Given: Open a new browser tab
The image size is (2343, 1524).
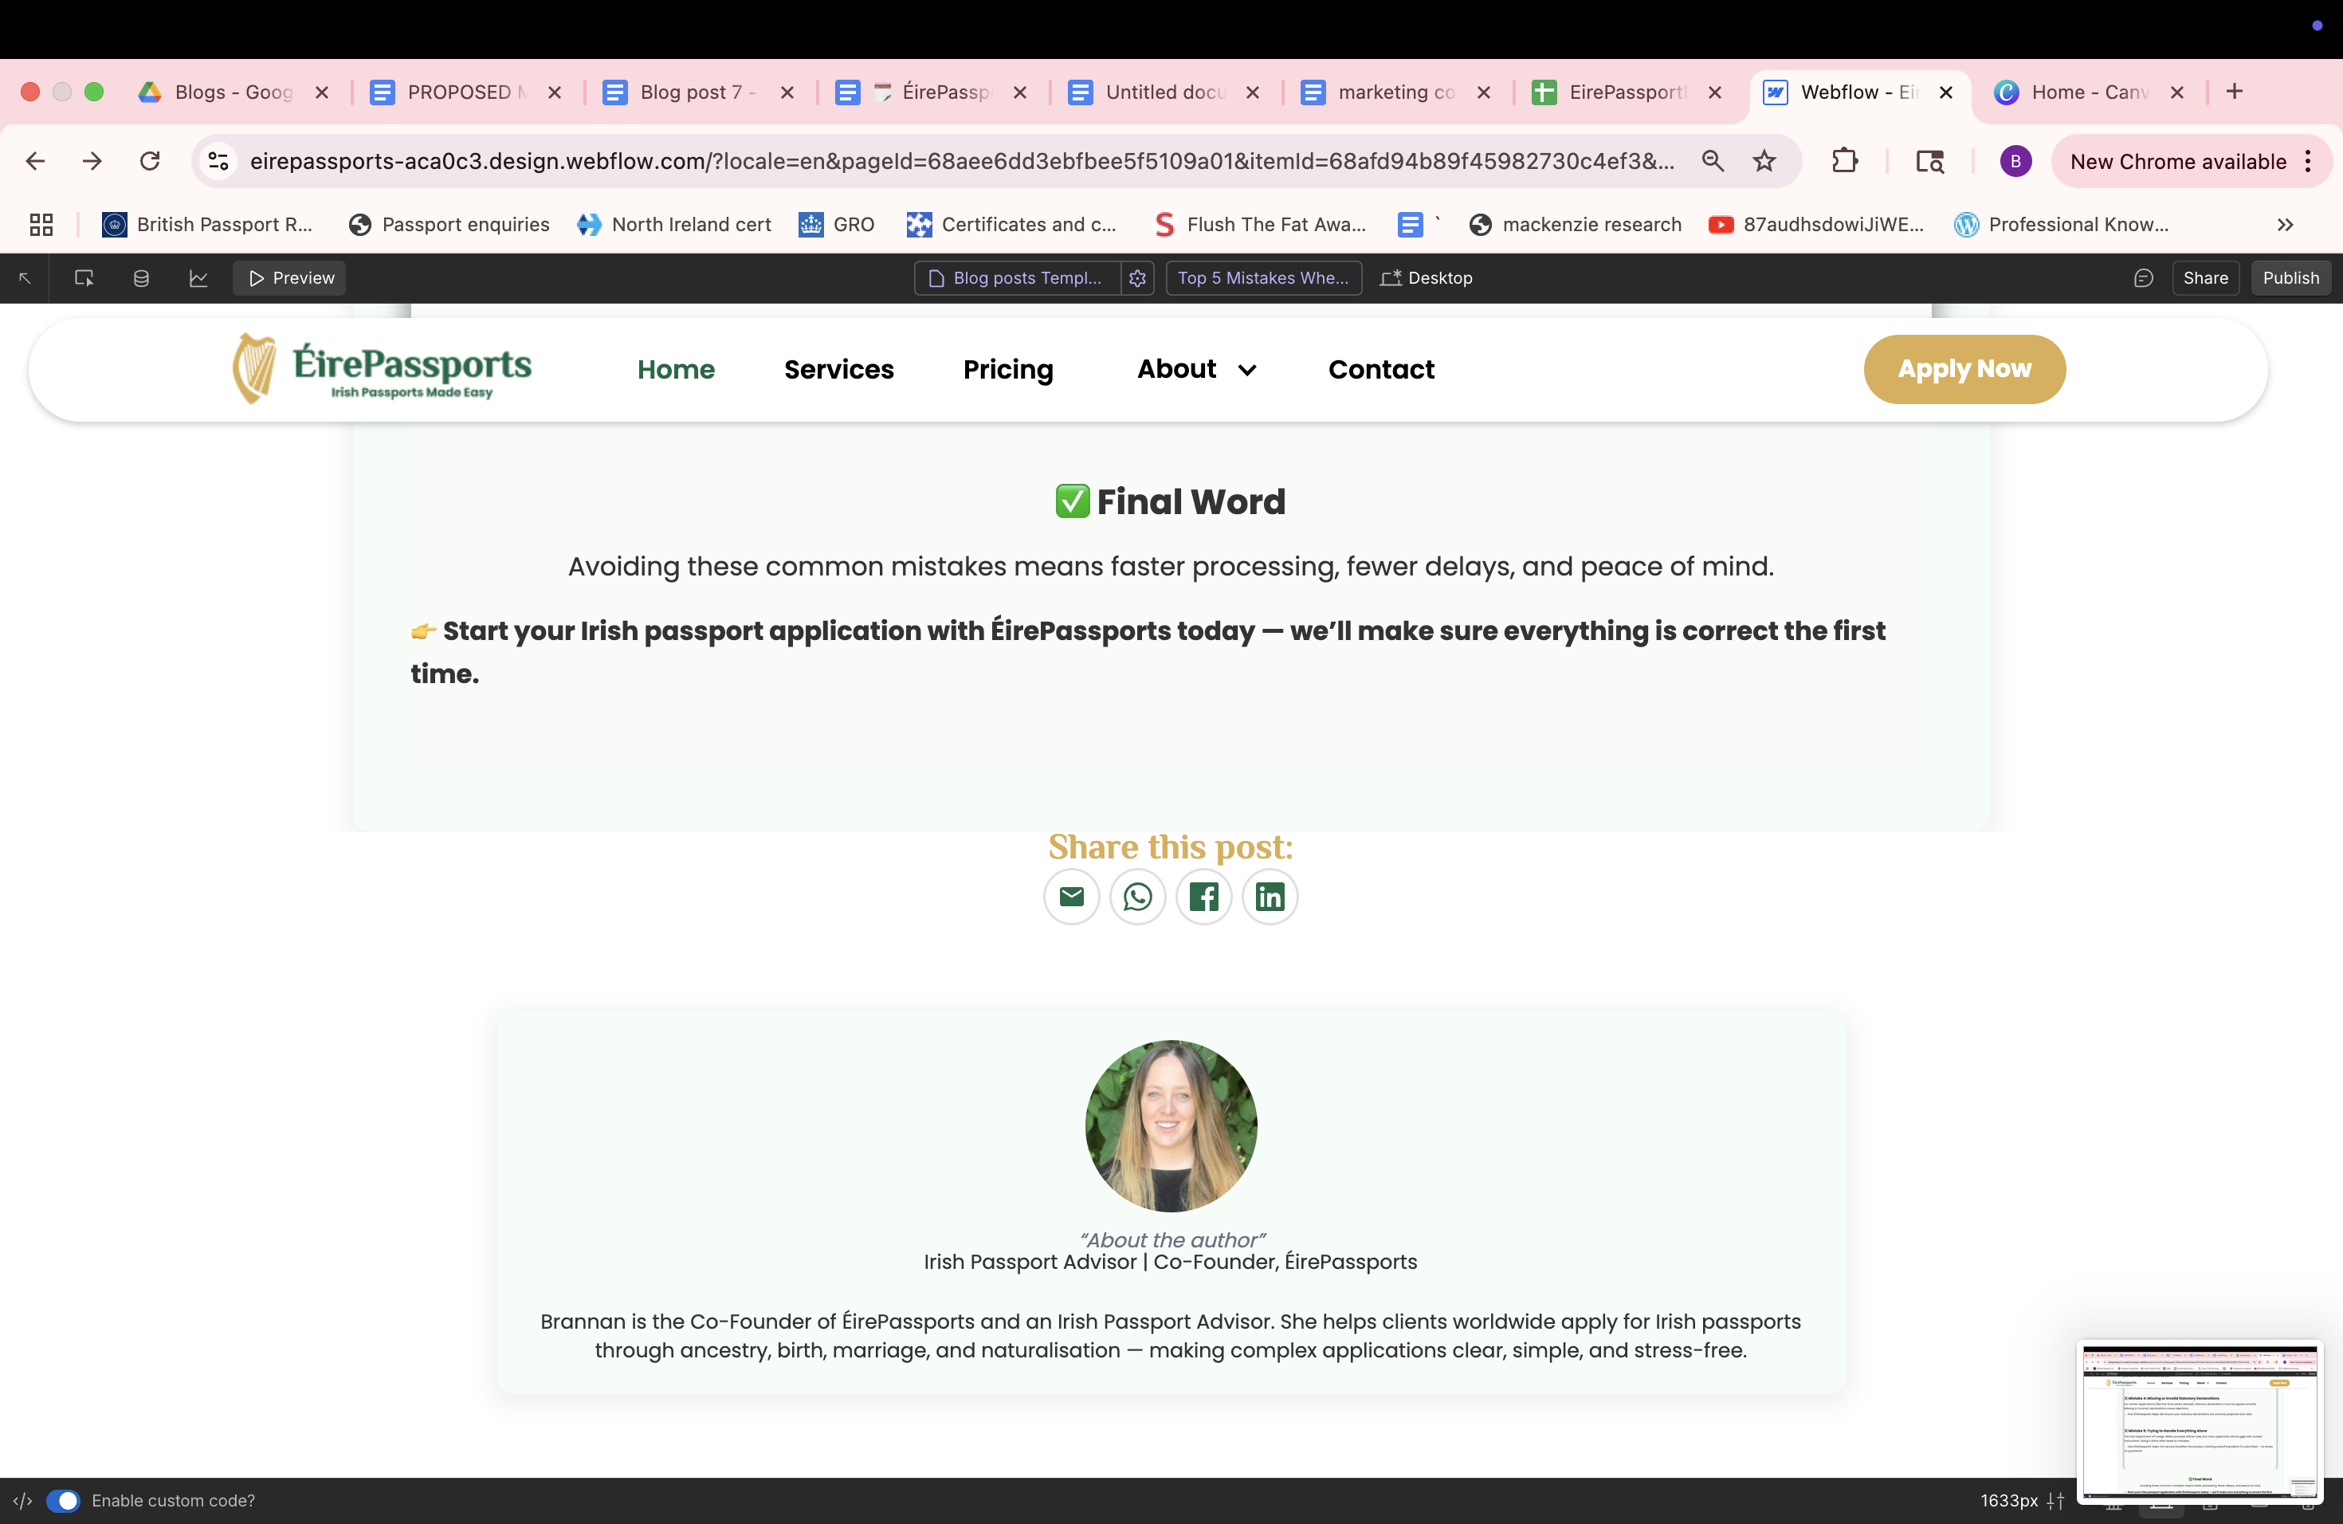Looking at the screenshot, I should click(2235, 92).
